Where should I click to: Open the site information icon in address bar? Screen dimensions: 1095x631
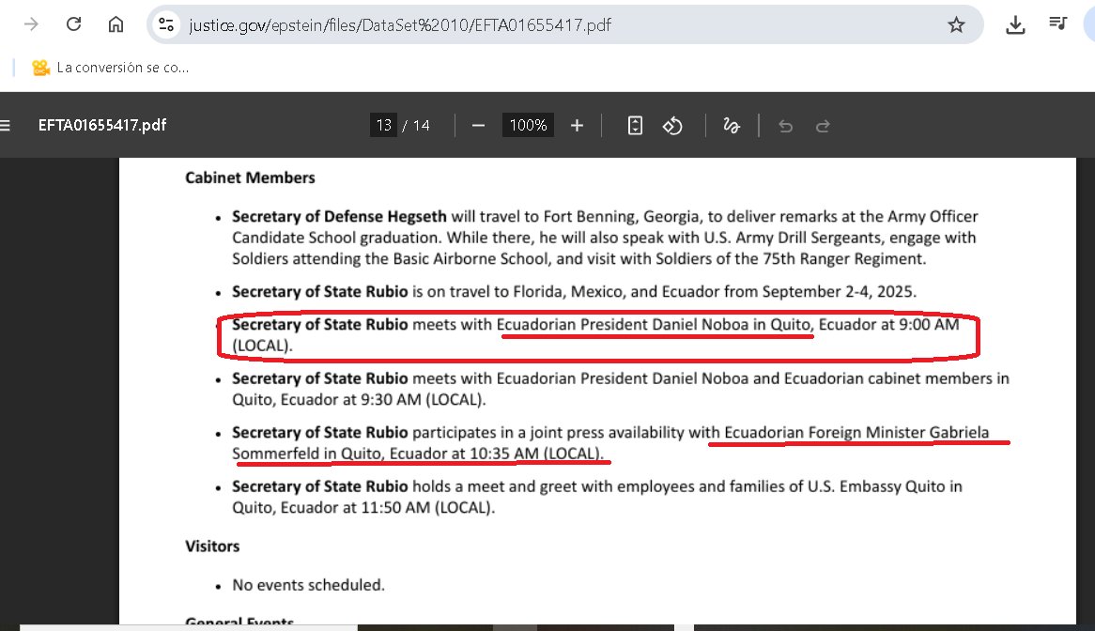point(166,24)
